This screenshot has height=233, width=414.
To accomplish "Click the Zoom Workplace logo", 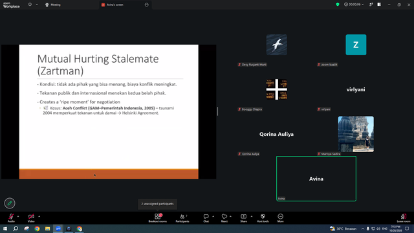I will [12, 5].
